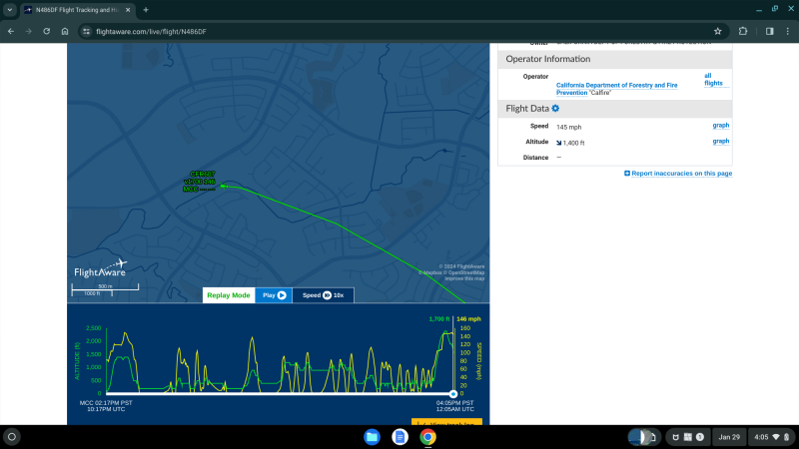Viewport: 799px width, 449px height.
Task: Open the browser Extensions puzzle icon
Action: click(x=743, y=31)
